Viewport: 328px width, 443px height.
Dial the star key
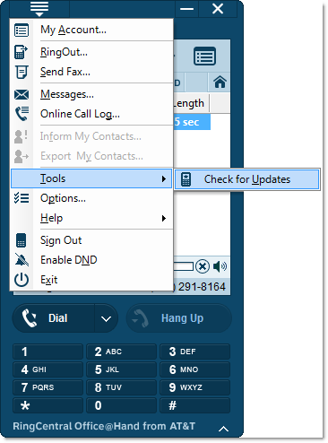(x=47, y=405)
